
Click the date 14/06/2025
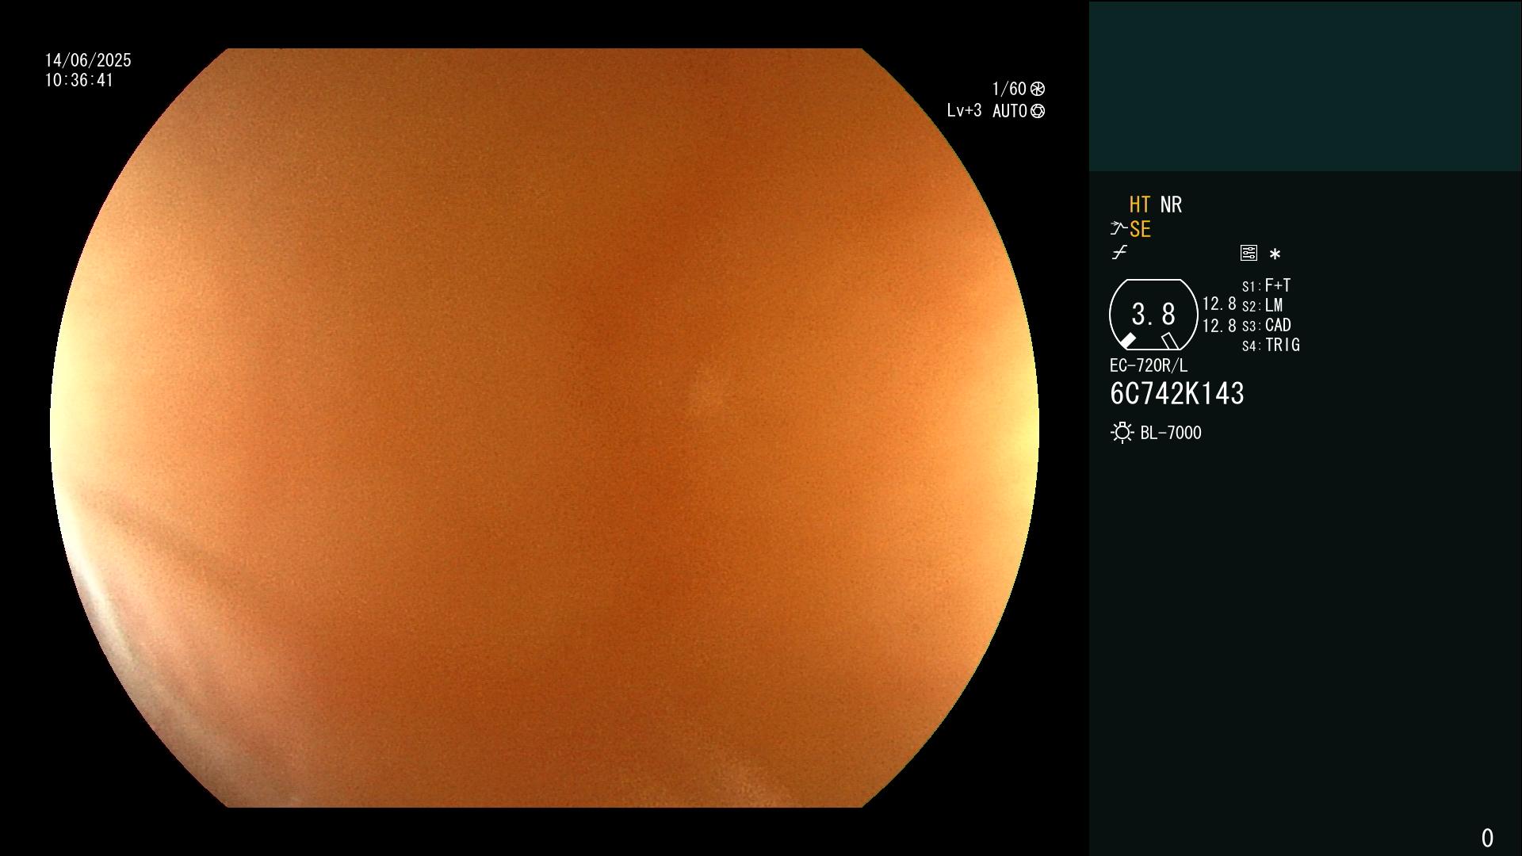[88, 60]
